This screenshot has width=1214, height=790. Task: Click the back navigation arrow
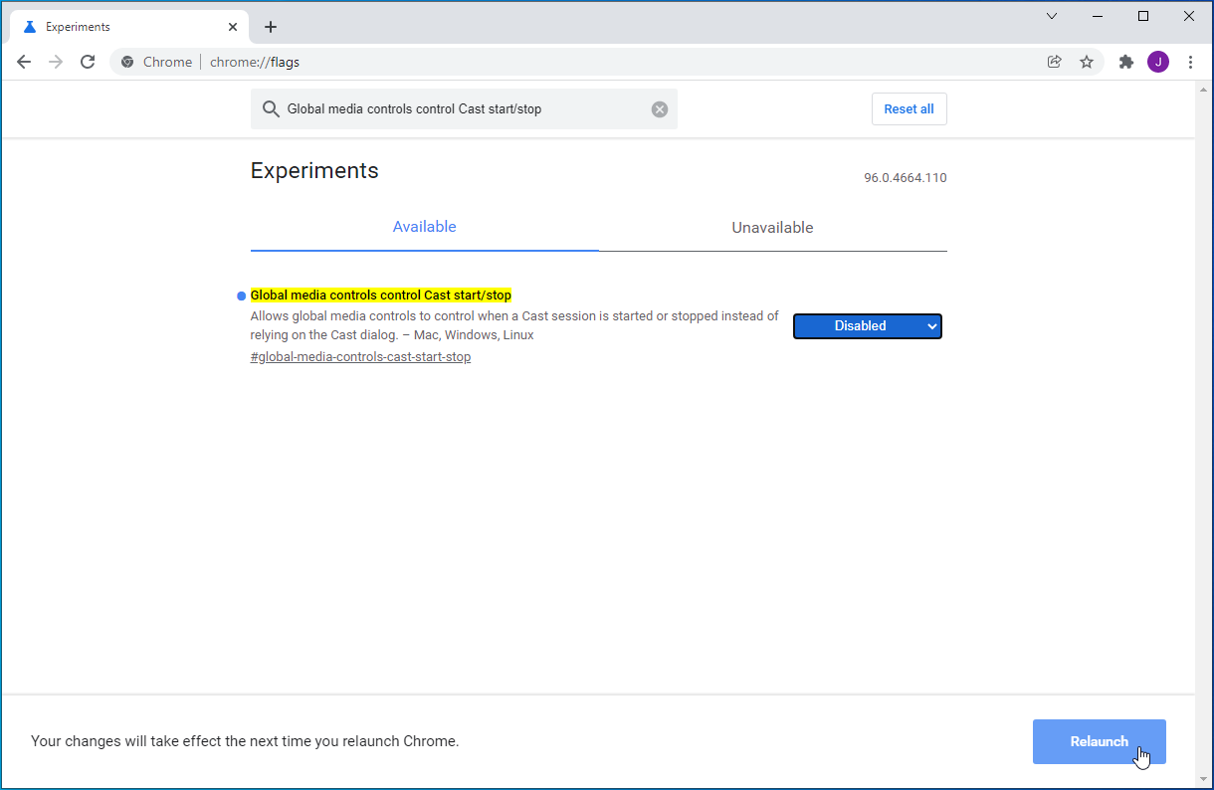[x=24, y=62]
